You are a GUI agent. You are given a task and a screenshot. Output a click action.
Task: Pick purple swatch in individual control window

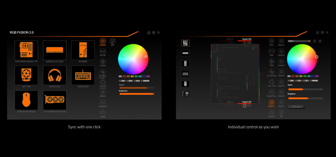317,76
